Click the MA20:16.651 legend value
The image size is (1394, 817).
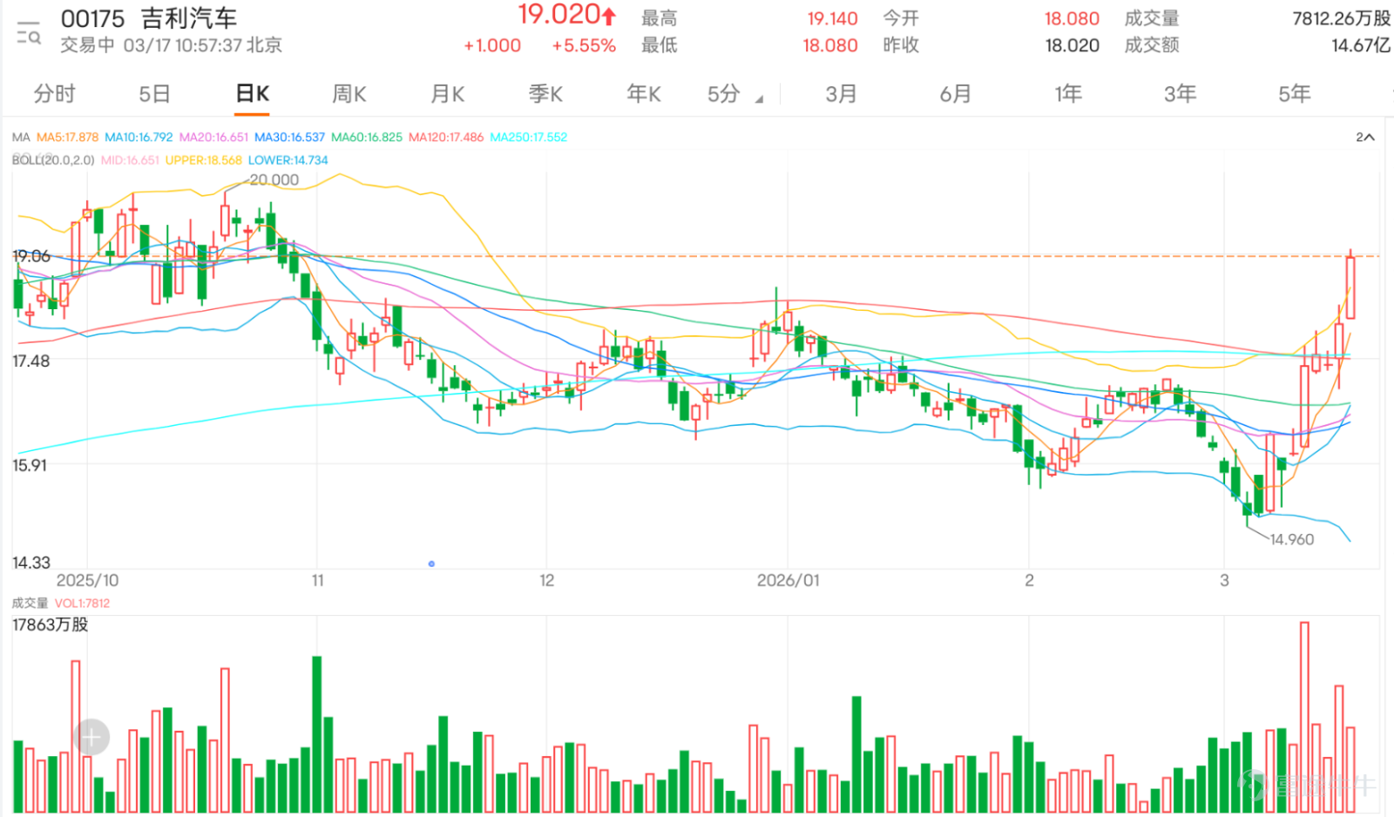213,137
